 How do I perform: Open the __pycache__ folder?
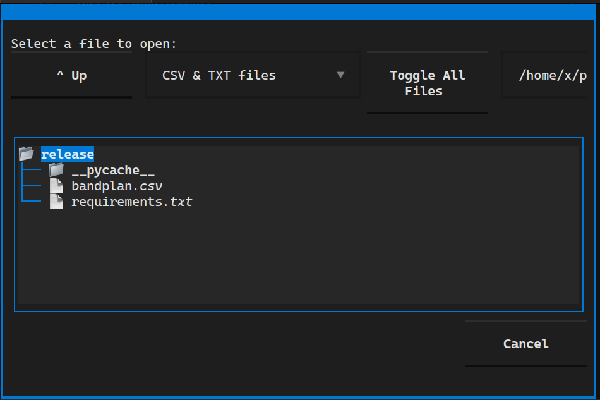114,169
